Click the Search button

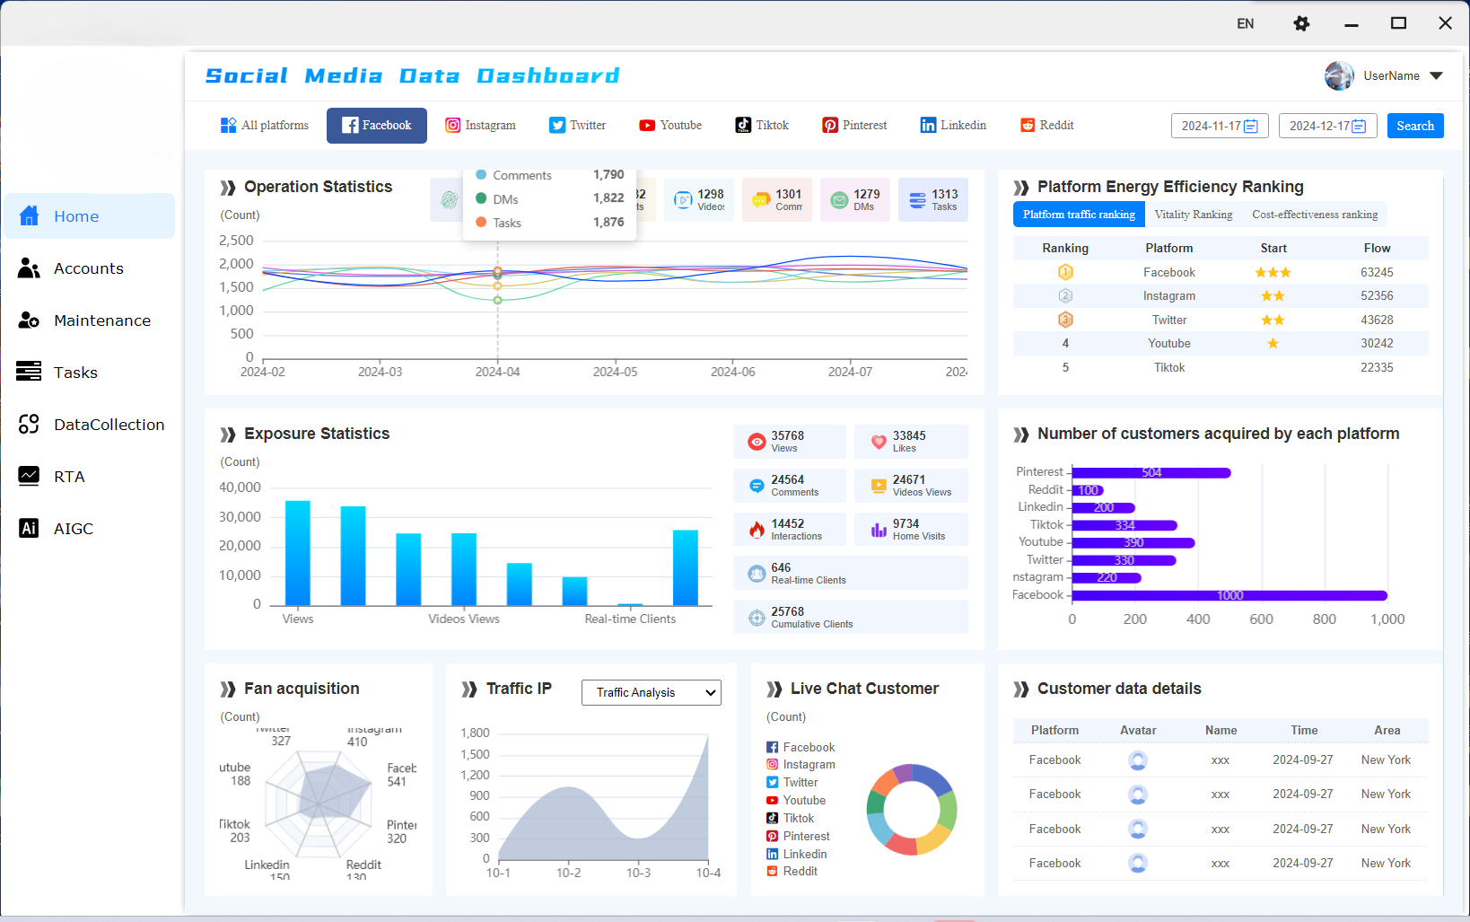pos(1415,126)
